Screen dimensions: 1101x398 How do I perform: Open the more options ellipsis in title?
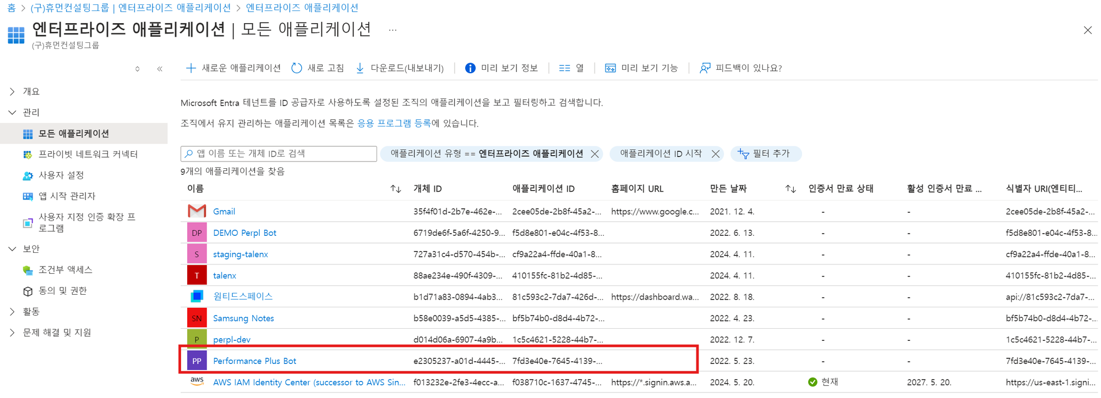(393, 30)
